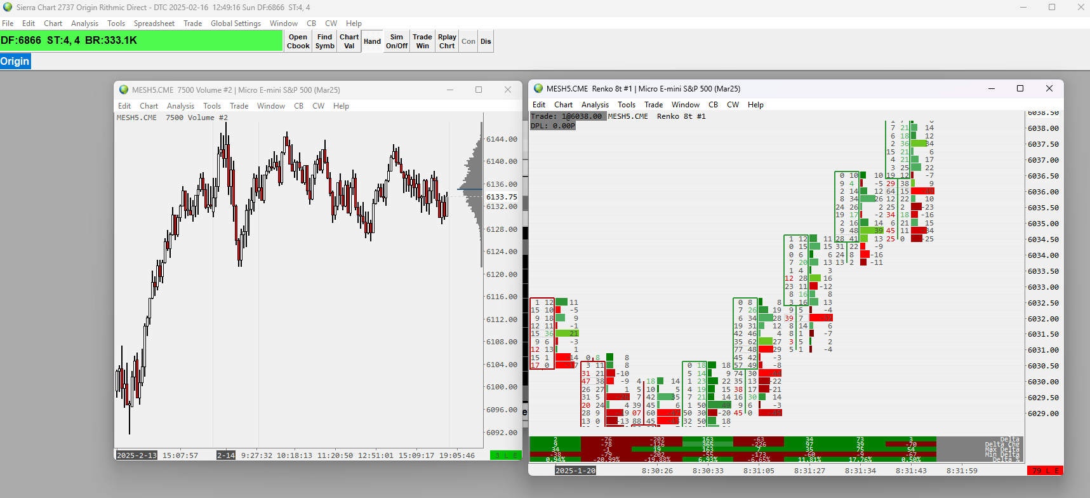
Task: Open the Spreadsheet menu in main menu bar
Action: [x=154, y=24]
